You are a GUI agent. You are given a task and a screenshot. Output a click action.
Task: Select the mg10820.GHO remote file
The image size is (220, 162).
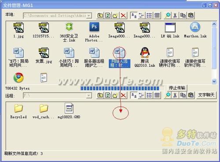(69, 111)
